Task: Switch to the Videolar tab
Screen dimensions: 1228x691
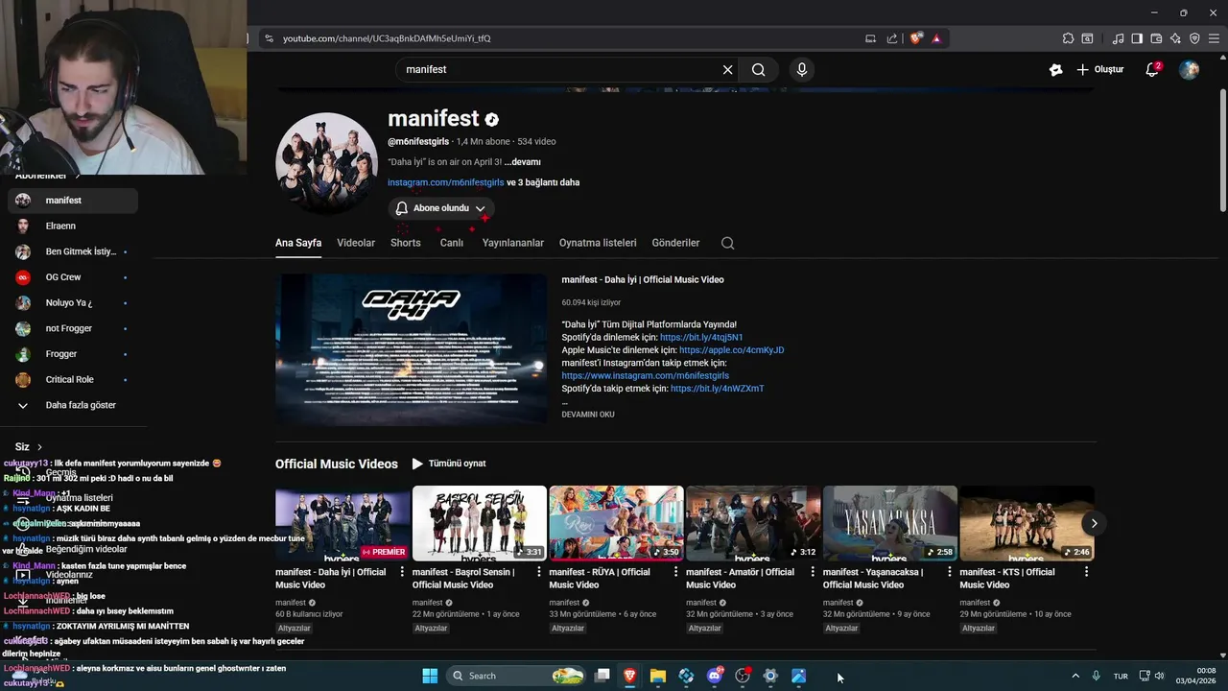Action: (356, 243)
